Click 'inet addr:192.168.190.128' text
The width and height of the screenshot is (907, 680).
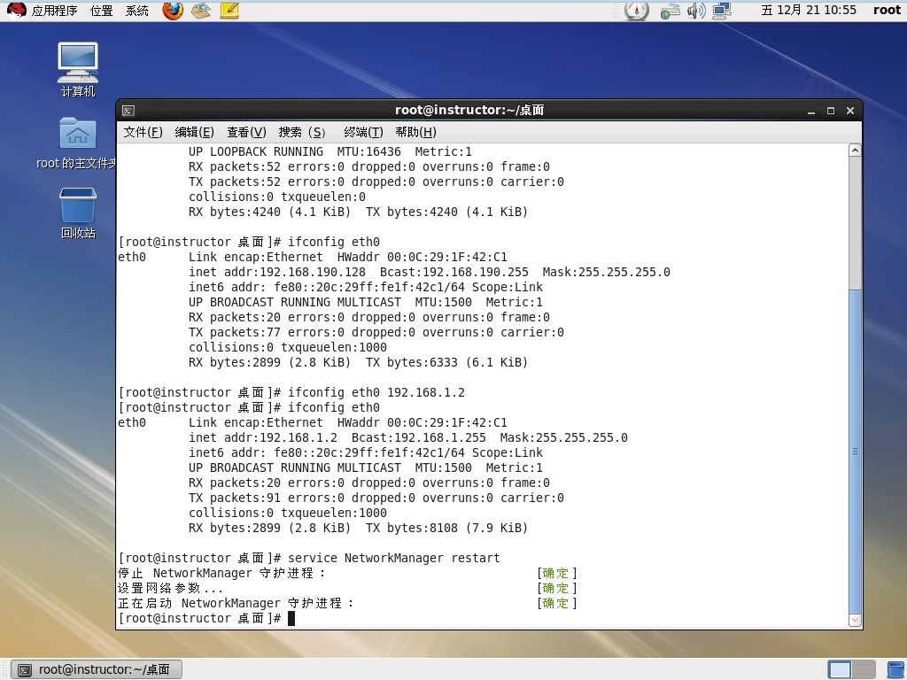[277, 273]
